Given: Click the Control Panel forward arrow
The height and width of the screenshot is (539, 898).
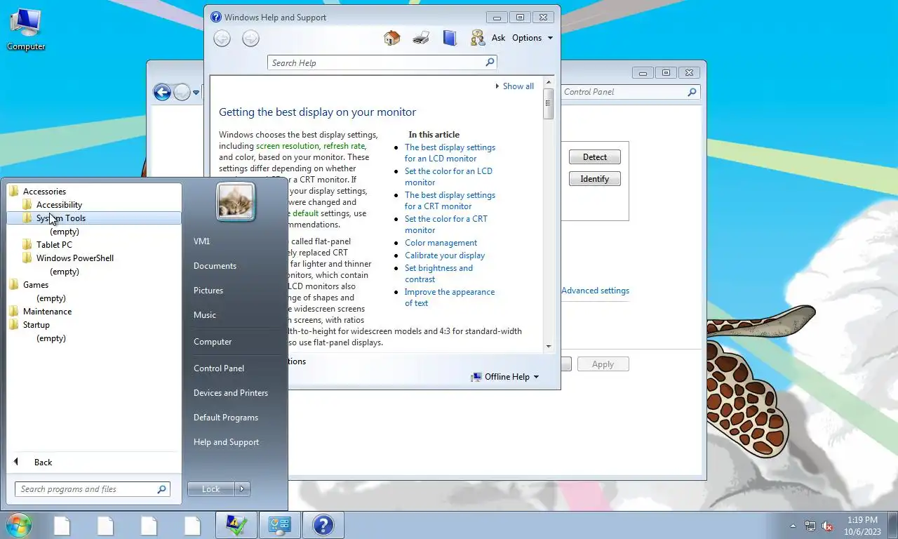Looking at the screenshot, I should (182, 92).
